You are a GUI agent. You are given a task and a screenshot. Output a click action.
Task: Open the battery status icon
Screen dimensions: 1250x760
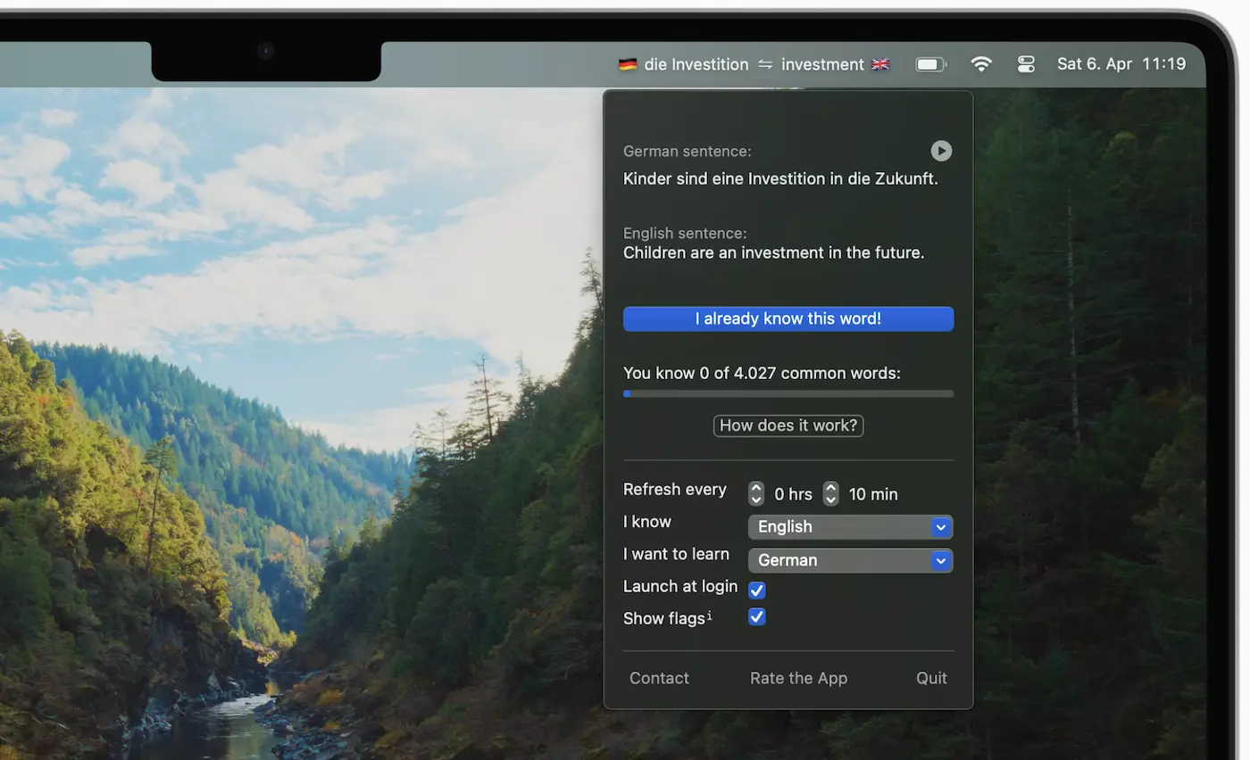930,64
